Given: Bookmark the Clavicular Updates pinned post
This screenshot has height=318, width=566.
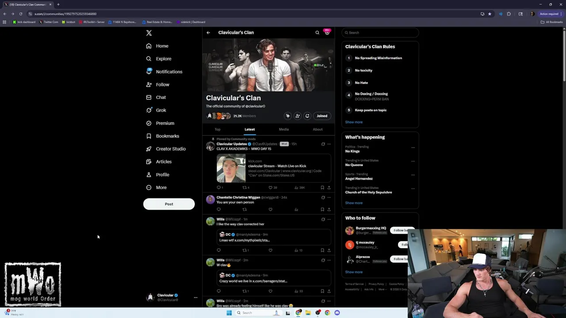Looking at the screenshot, I should tap(322, 188).
